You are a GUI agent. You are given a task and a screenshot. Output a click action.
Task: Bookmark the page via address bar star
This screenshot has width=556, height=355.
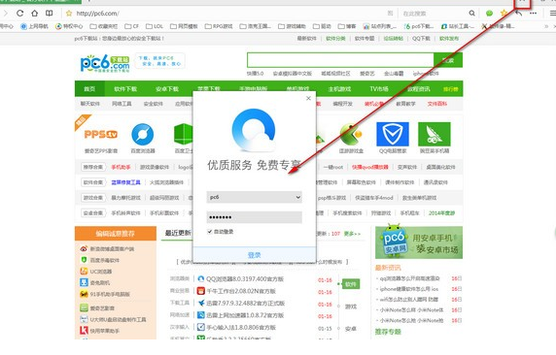(69, 14)
